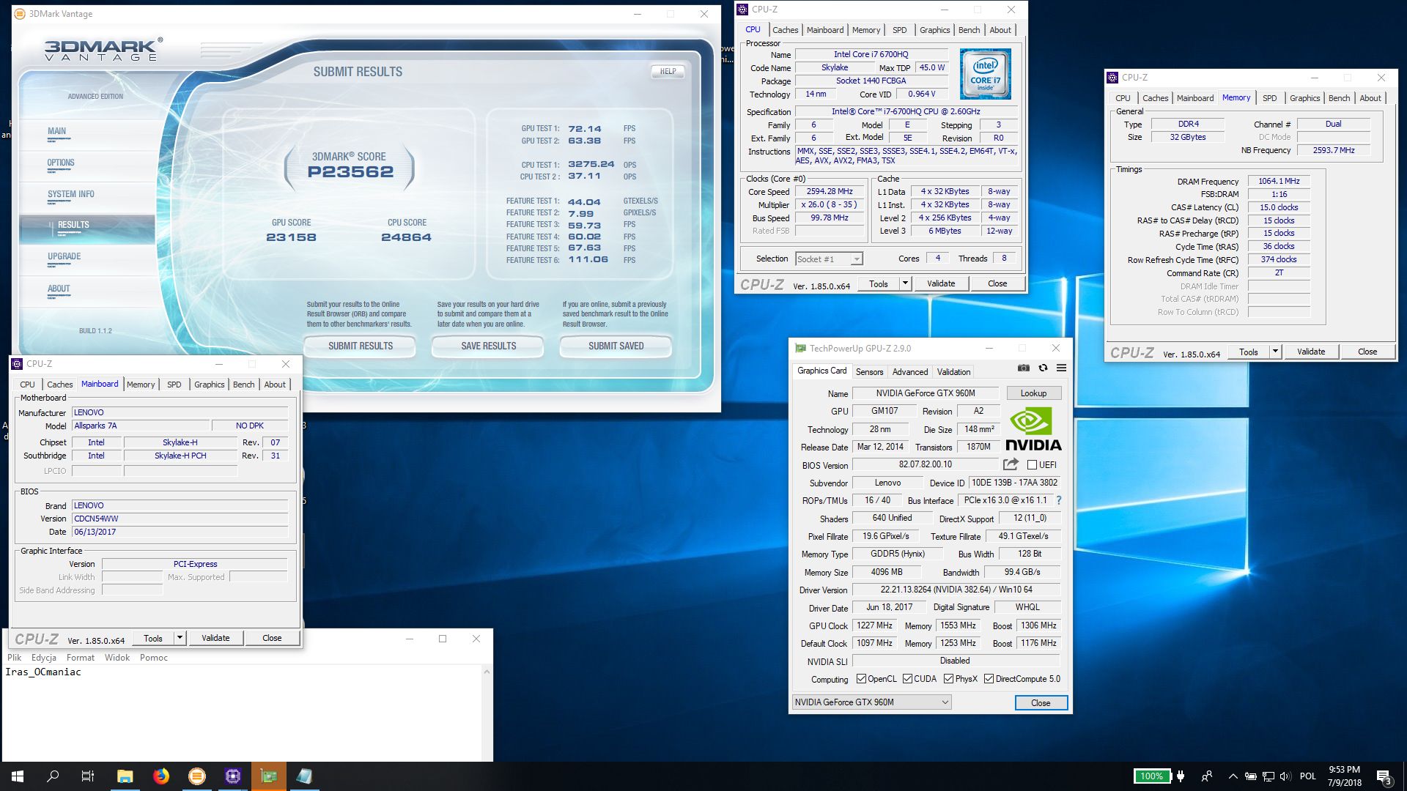Toggle the OpenCL checkbox
The image size is (1407, 791).
[861, 679]
